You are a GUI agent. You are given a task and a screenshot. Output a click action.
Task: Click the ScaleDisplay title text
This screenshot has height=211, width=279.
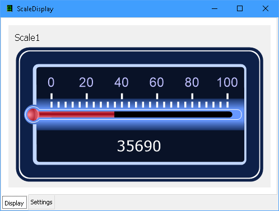coord(35,9)
